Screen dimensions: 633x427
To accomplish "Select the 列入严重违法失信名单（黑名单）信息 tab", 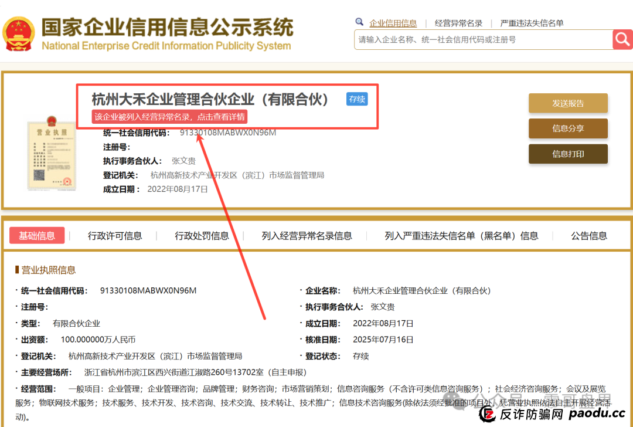I will click(x=459, y=235).
